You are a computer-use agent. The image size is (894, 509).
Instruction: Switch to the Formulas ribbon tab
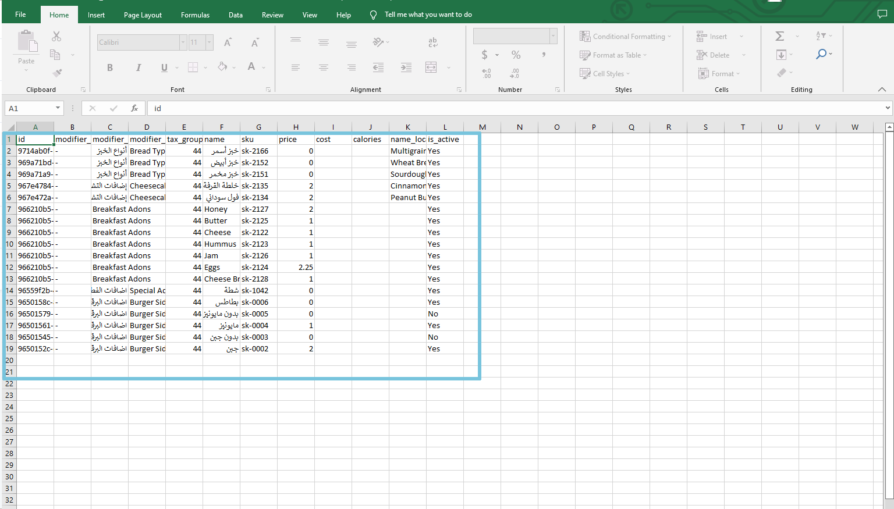pyautogui.click(x=195, y=15)
